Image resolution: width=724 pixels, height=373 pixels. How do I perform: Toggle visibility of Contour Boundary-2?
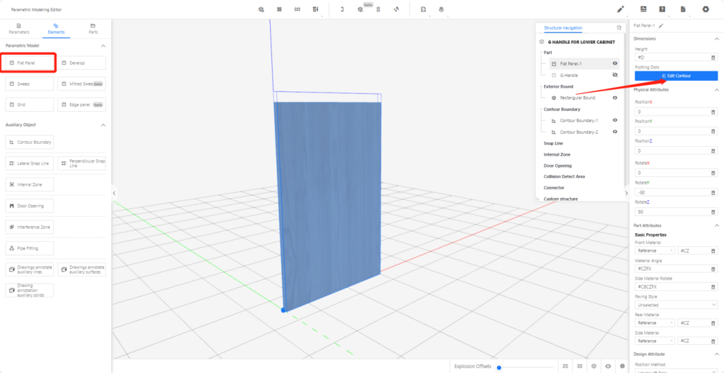(x=615, y=132)
